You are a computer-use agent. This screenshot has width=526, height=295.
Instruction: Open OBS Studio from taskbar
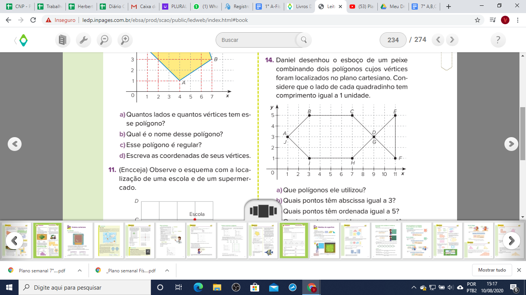[x=236, y=287]
